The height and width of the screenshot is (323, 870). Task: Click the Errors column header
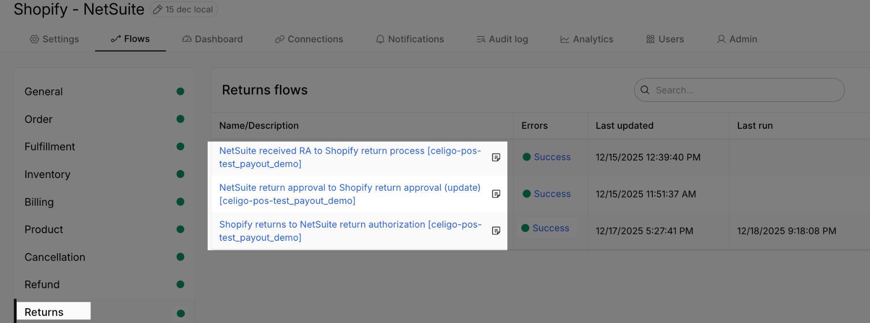pos(534,125)
